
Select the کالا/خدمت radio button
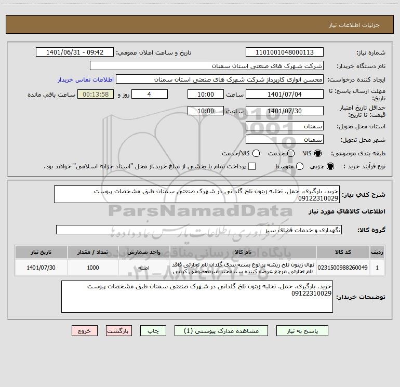pos(256,153)
